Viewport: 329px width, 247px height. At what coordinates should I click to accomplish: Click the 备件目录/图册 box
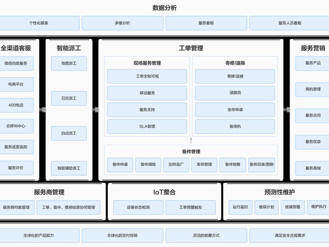(x=262, y=165)
